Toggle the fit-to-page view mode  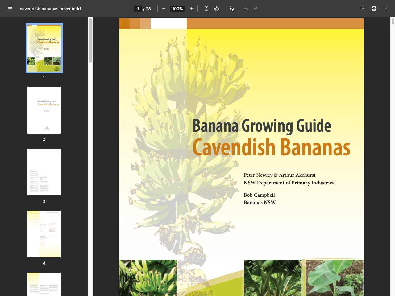point(206,9)
